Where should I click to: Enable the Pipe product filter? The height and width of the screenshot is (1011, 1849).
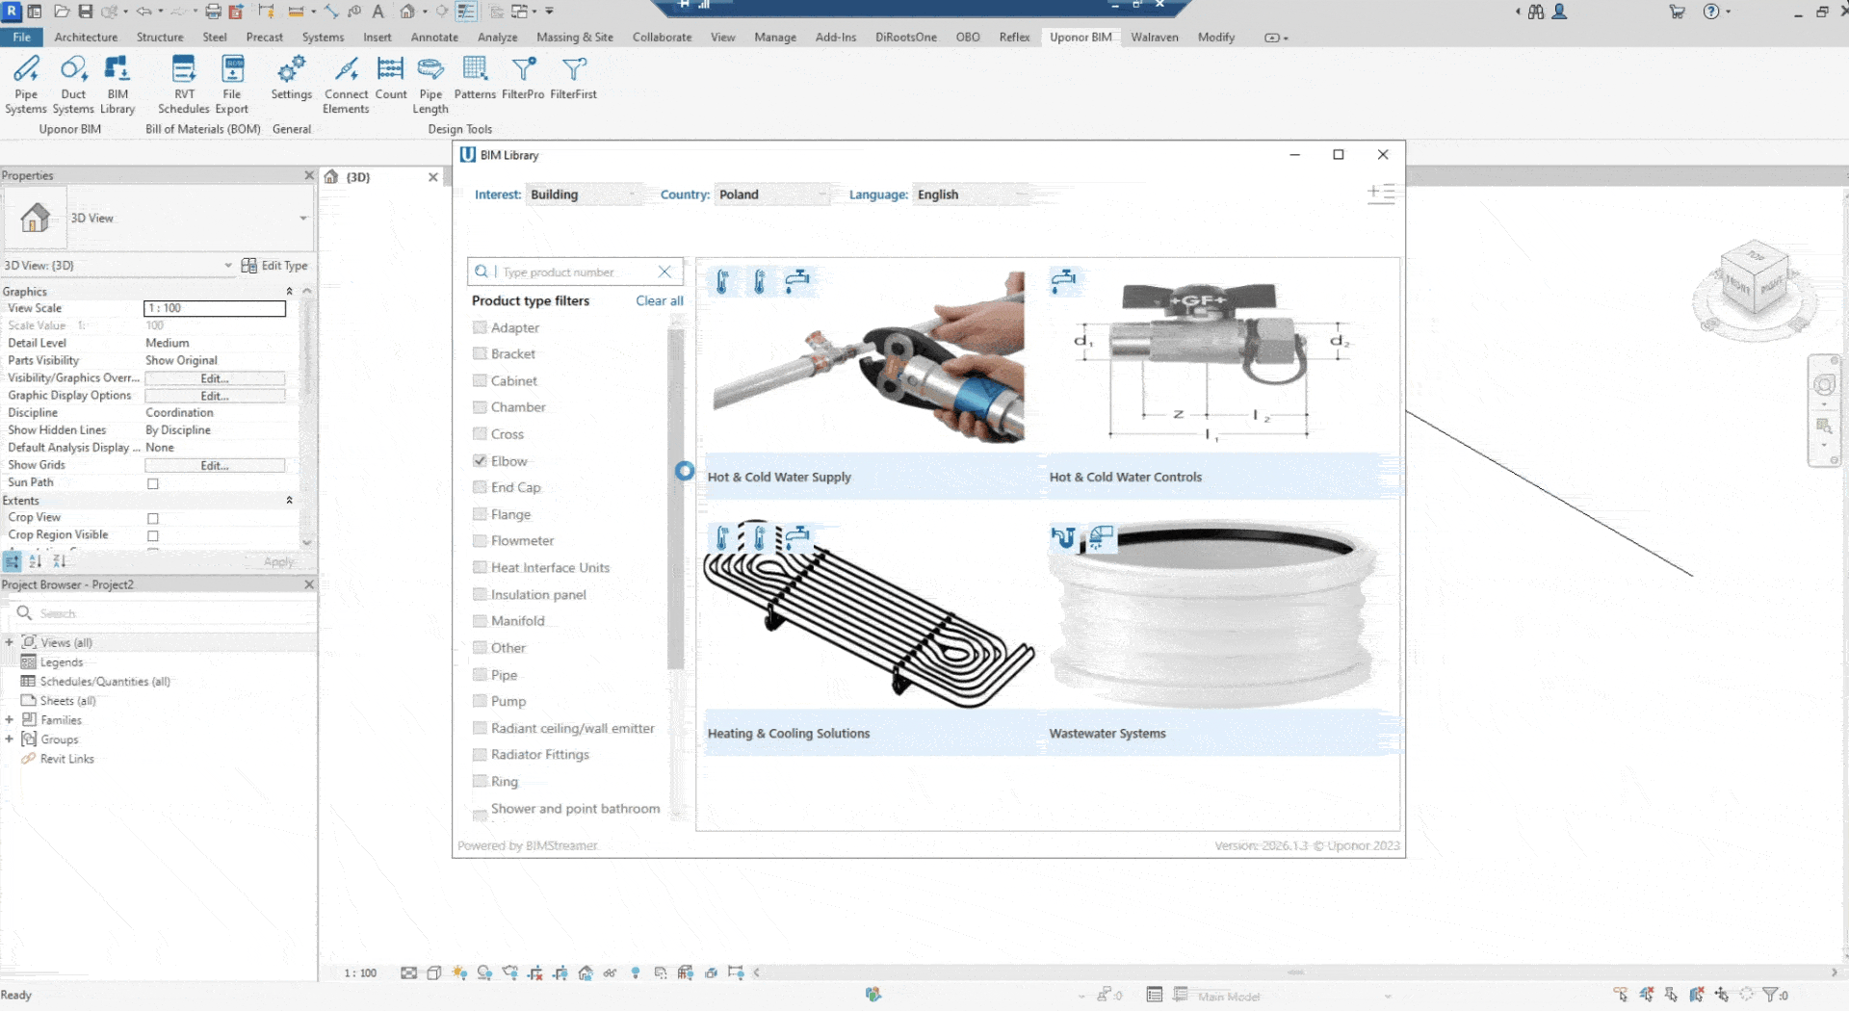tap(481, 675)
